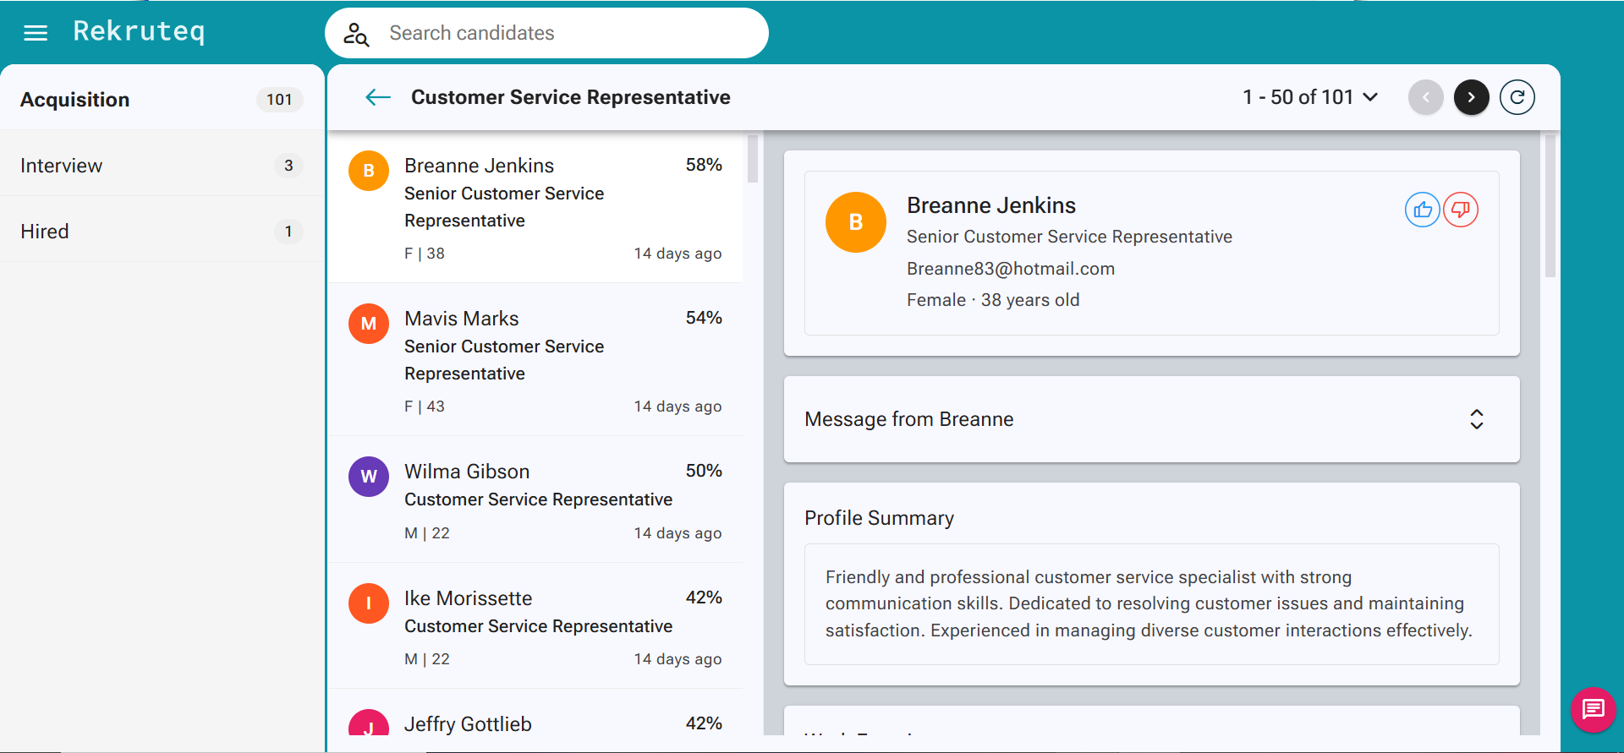Select Wilma Gibson in the candidate list
The width and height of the screenshot is (1624, 753).
(535, 499)
